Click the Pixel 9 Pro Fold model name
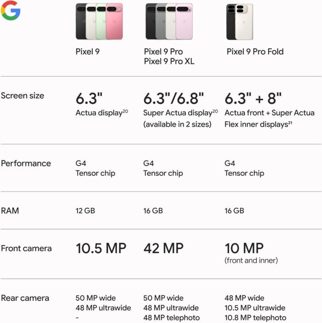 [255, 51]
